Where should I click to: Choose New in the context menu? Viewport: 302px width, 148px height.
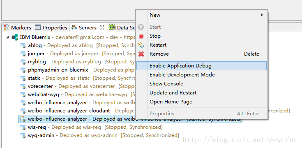click(x=202, y=15)
